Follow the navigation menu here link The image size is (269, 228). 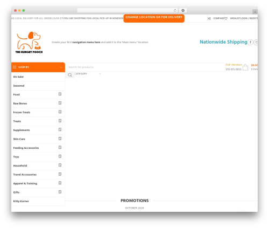click(86, 42)
